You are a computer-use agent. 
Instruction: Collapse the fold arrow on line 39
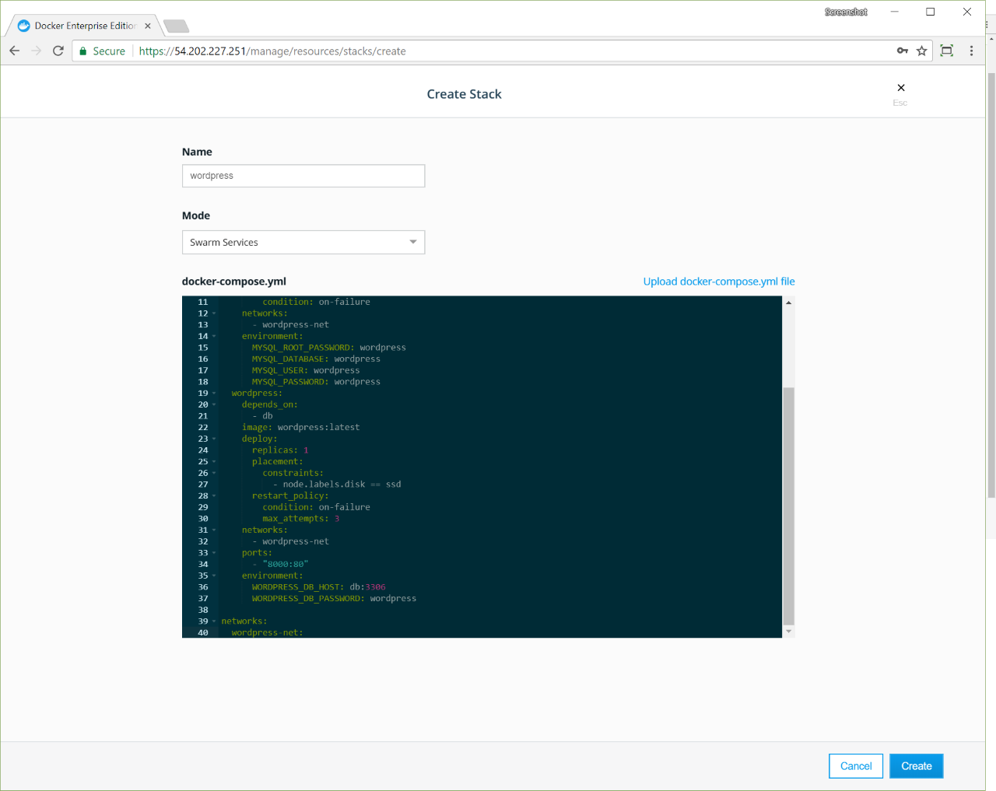point(214,621)
